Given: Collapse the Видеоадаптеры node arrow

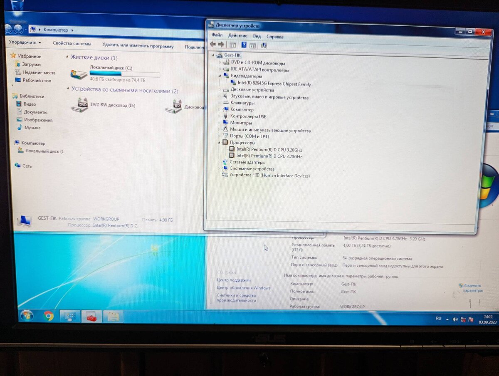Looking at the screenshot, I should click(x=220, y=76).
